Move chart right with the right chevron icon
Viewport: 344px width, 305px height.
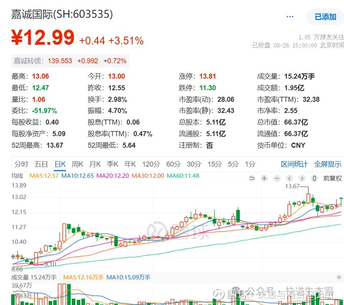302,179
